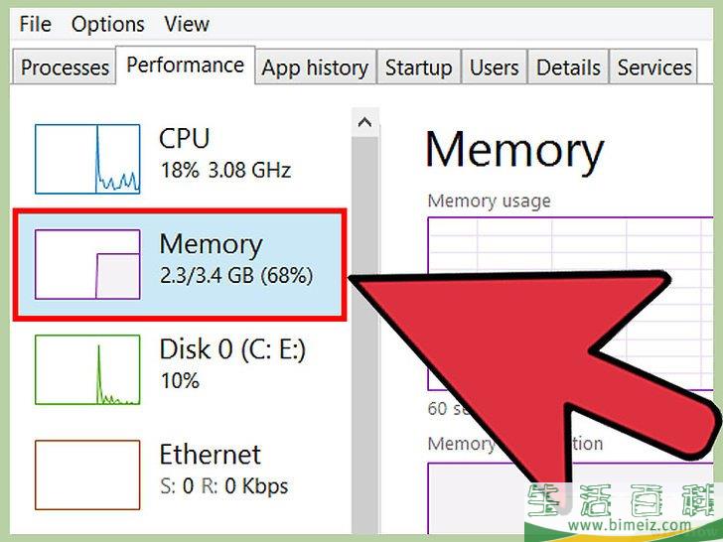Click the Memory usage chart area
723x542 pixels.
tap(571, 304)
